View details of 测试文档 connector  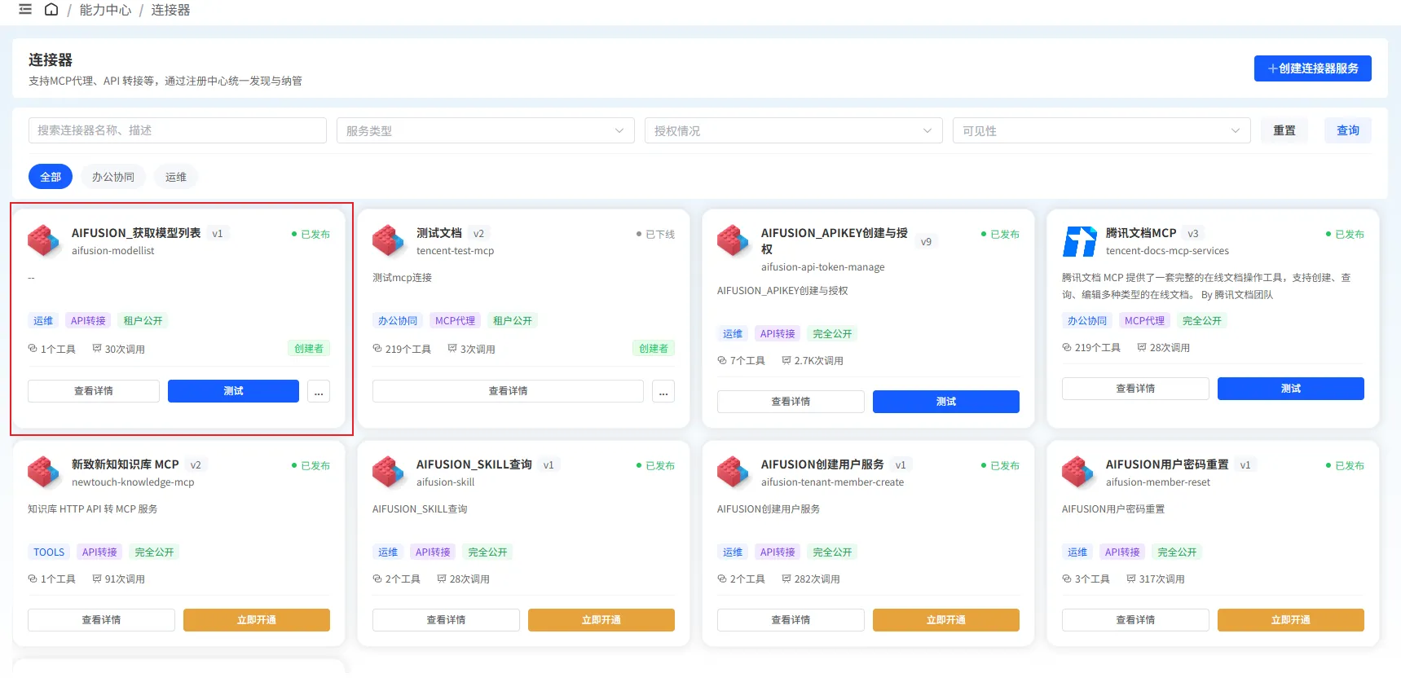pyautogui.click(x=508, y=391)
